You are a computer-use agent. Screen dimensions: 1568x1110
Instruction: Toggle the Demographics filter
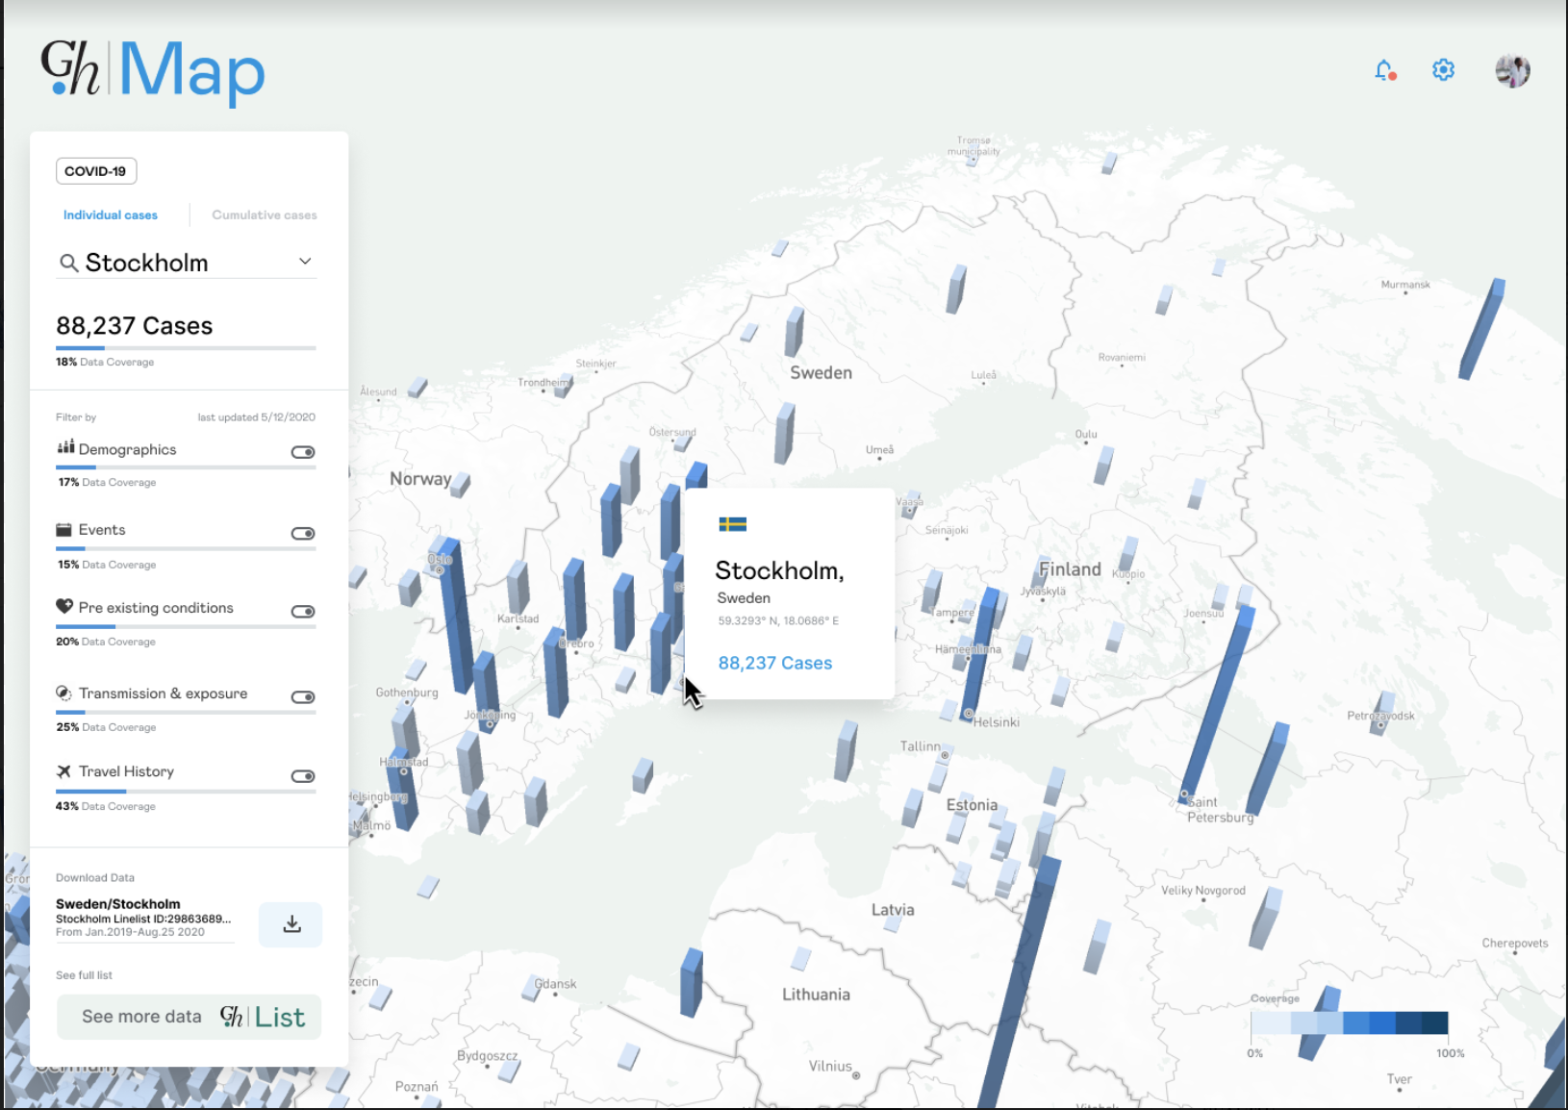pos(303,452)
